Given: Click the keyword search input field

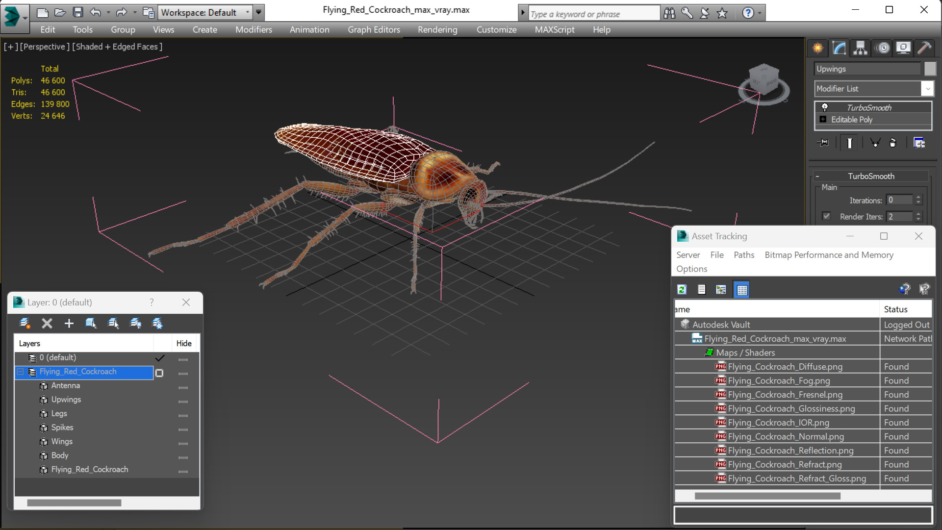Looking at the screenshot, I should [593, 14].
